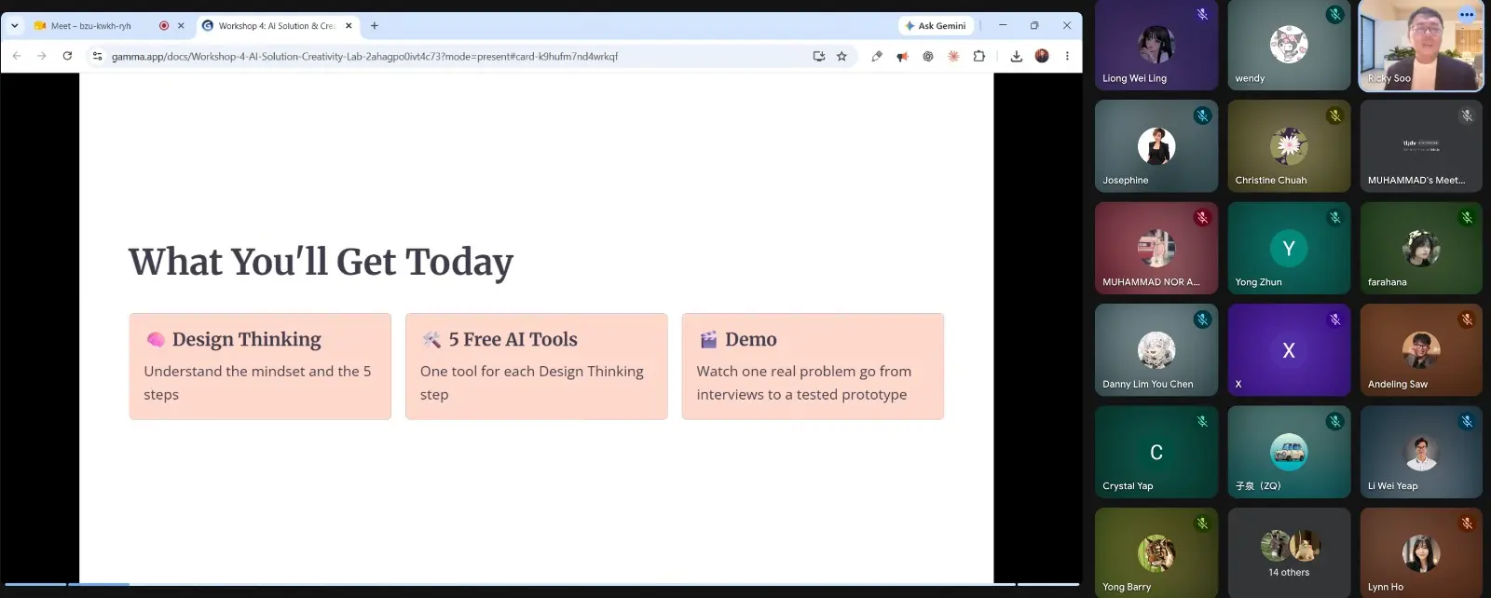The image size is (1491, 598).
Task: Open the tab search dropdown arrow
Action: point(15,26)
